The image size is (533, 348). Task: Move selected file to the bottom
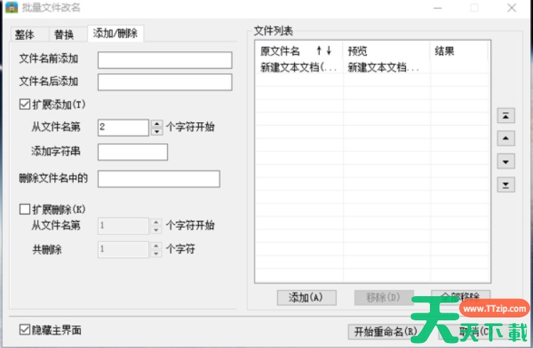506,185
